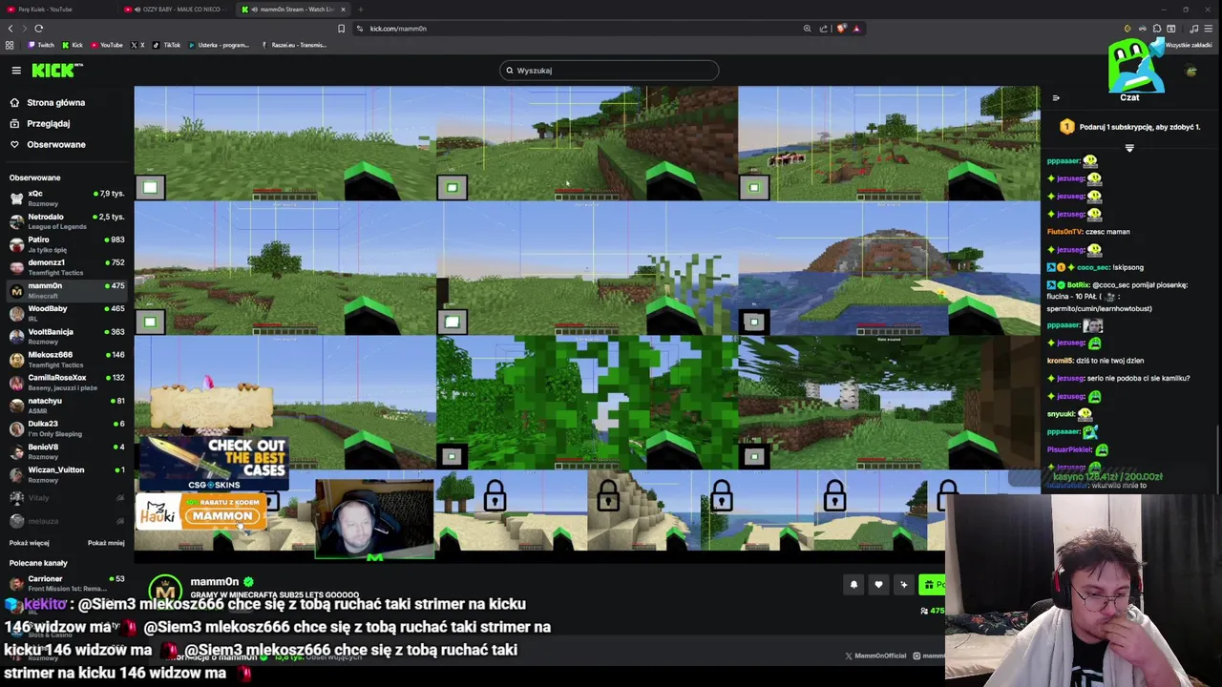Open the user avatar in Kick header

pyautogui.click(x=1190, y=72)
